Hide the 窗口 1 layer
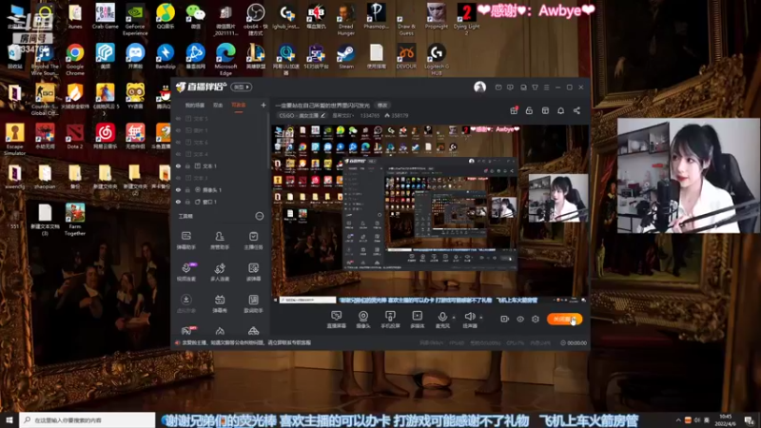 pos(178,202)
